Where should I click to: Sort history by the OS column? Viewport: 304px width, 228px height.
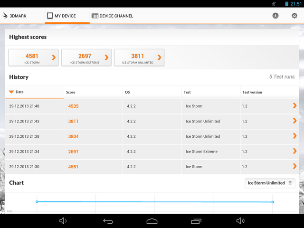click(152, 92)
